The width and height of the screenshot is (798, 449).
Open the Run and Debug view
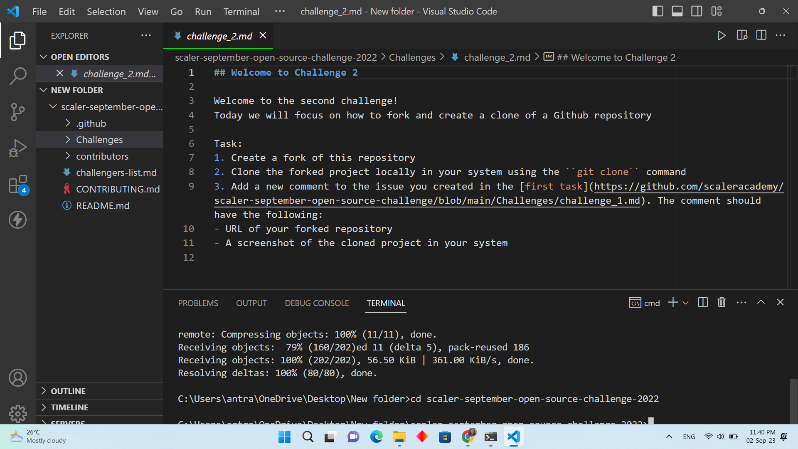[18, 148]
